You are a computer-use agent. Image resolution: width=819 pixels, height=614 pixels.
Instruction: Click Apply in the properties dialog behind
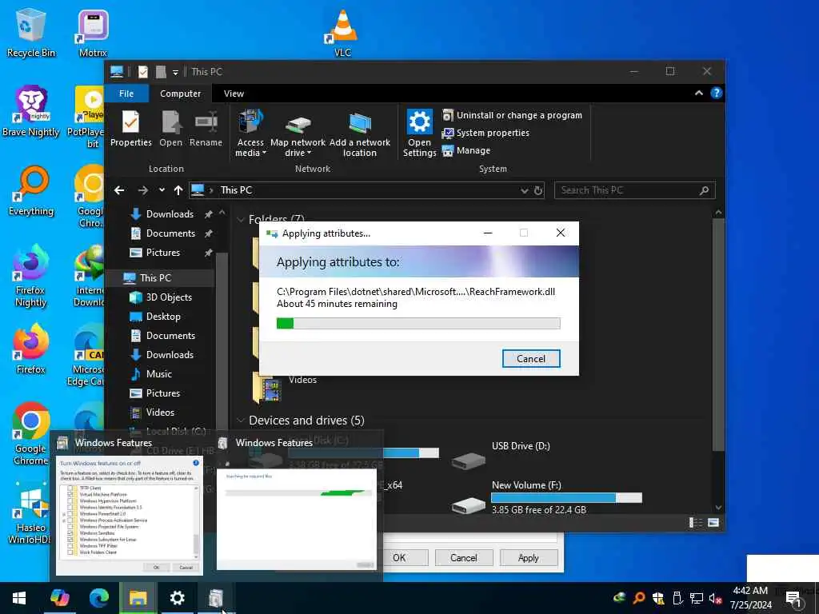coord(528,557)
